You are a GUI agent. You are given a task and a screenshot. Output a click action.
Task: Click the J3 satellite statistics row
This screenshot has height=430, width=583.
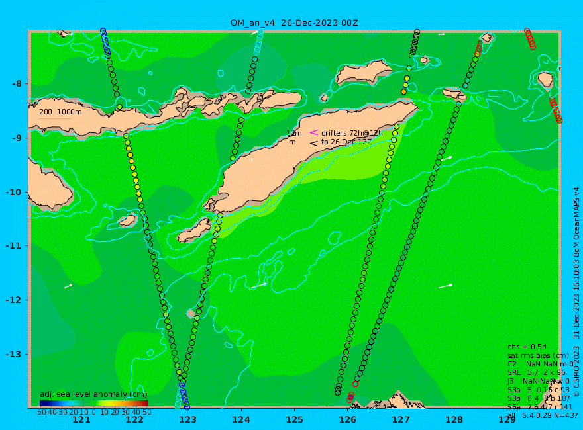(539, 381)
